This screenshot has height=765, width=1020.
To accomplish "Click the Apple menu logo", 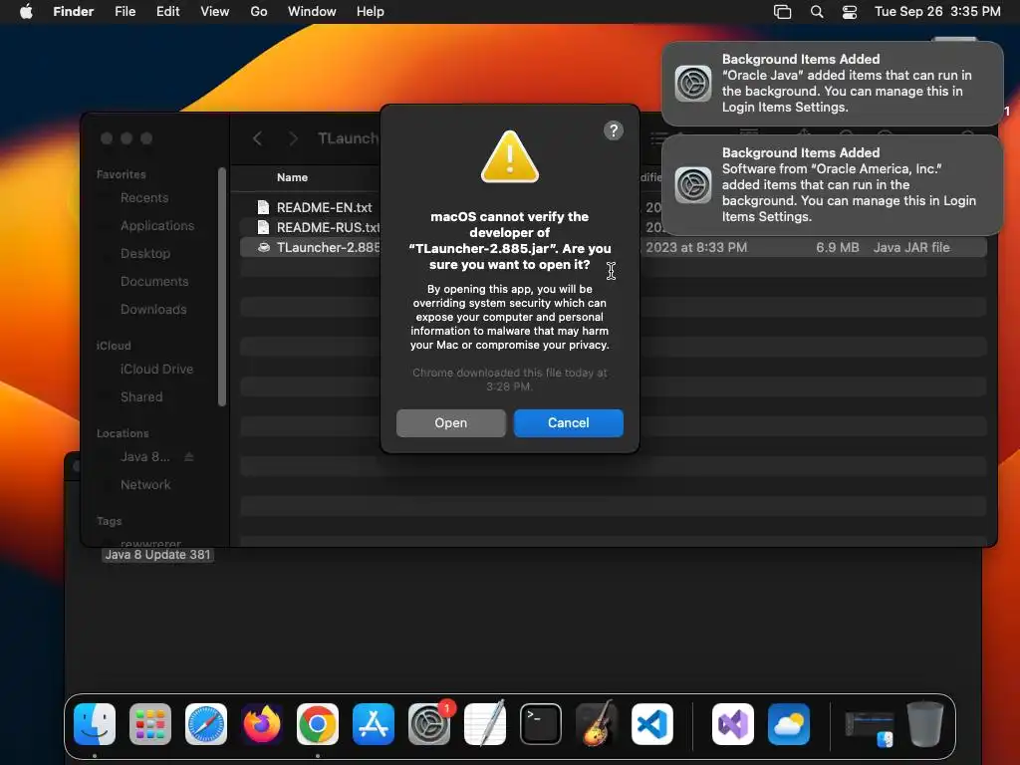I will (26, 12).
